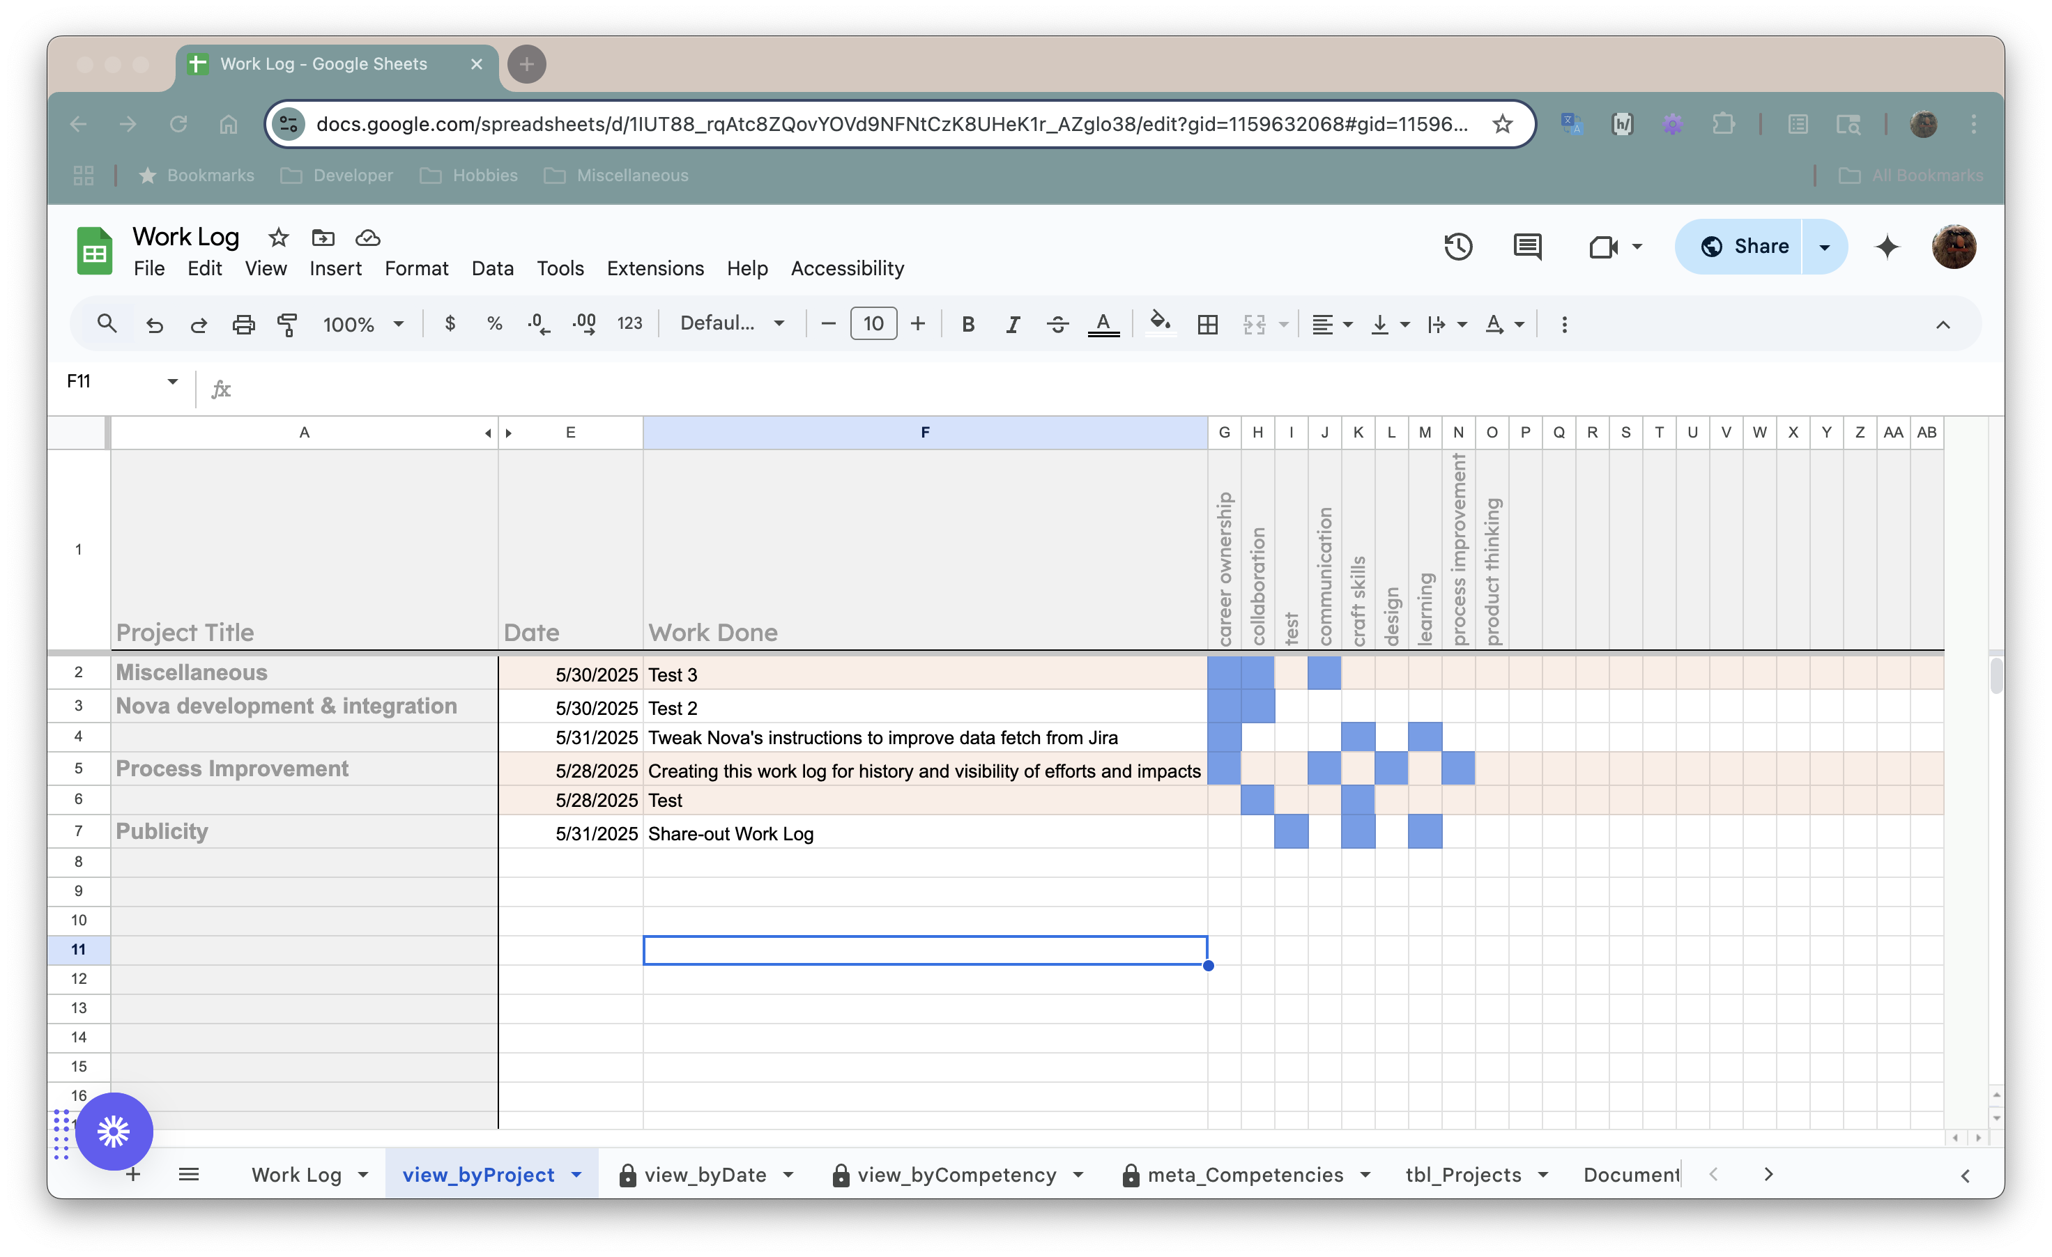Click font size input field
This screenshot has width=2052, height=1257.
tap(873, 323)
